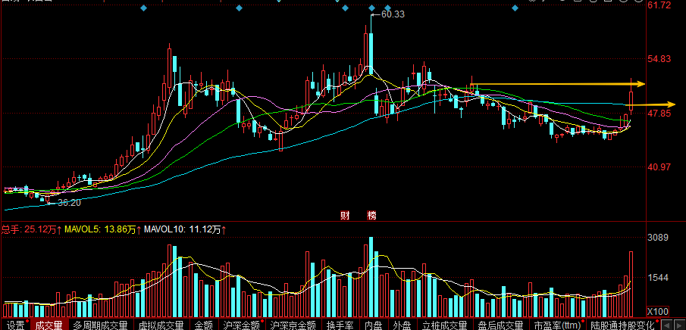Click the indicator tabs scroll-left arrow
Image resolution: width=686 pixels, height=330 pixels.
pyautogui.click(x=666, y=325)
